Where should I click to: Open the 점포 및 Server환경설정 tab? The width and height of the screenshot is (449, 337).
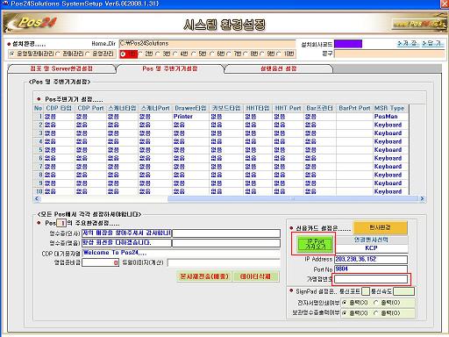[61, 68]
